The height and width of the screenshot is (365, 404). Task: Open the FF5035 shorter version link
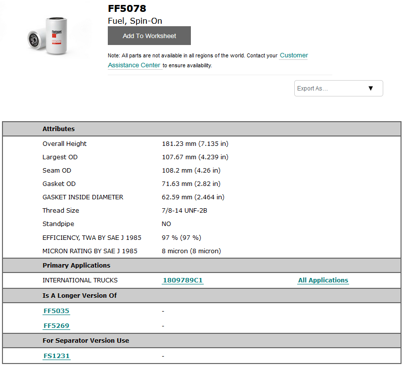(56, 311)
